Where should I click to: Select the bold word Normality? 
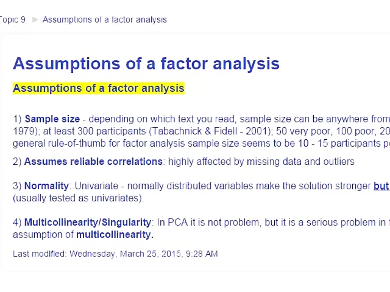point(46,186)
